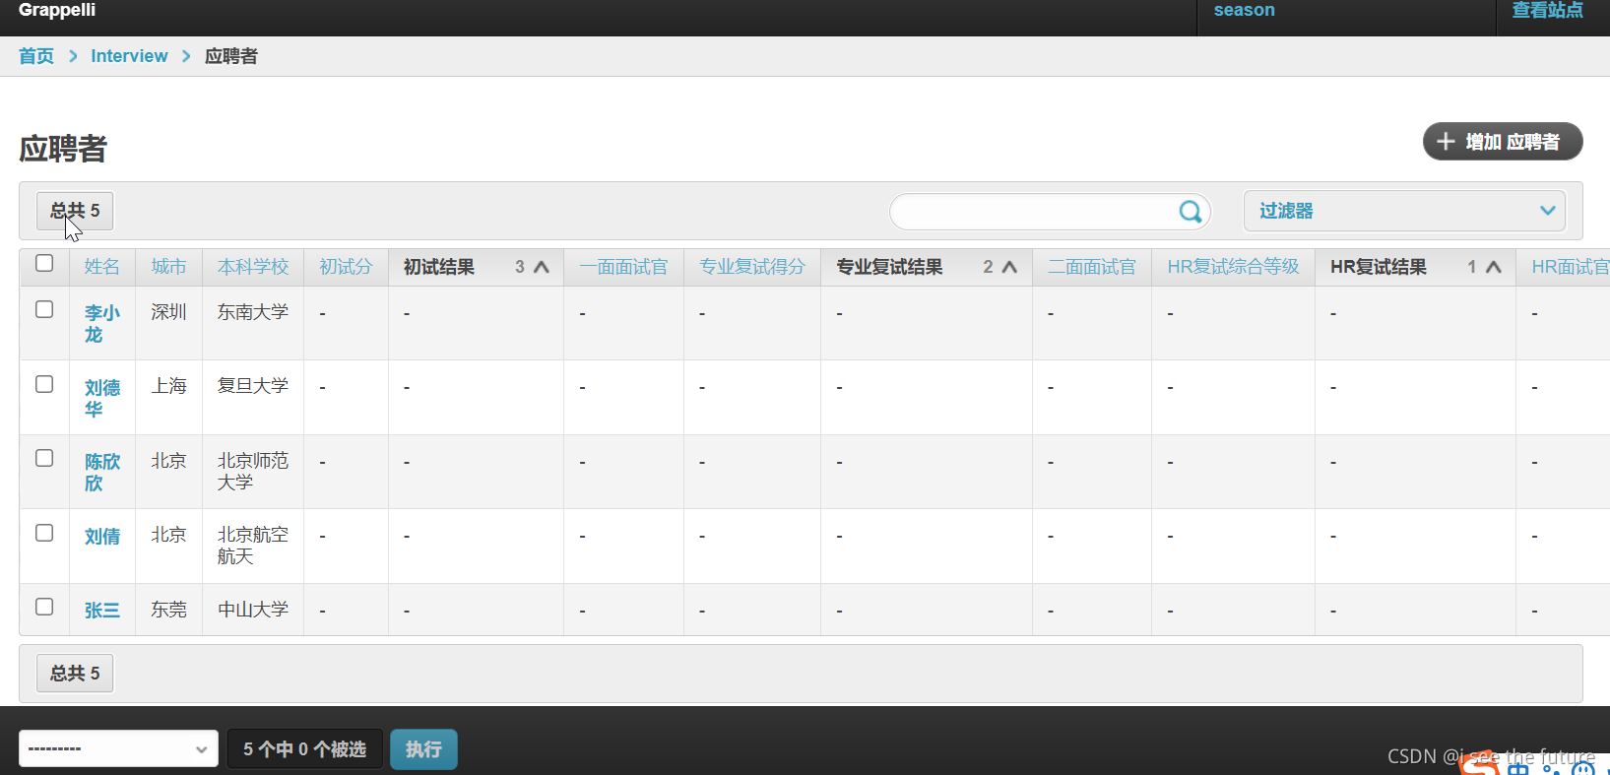The width and height of the screenshot is (1610, 775).
Task: Click the 执行 button
Action: (x=423, y=749)
